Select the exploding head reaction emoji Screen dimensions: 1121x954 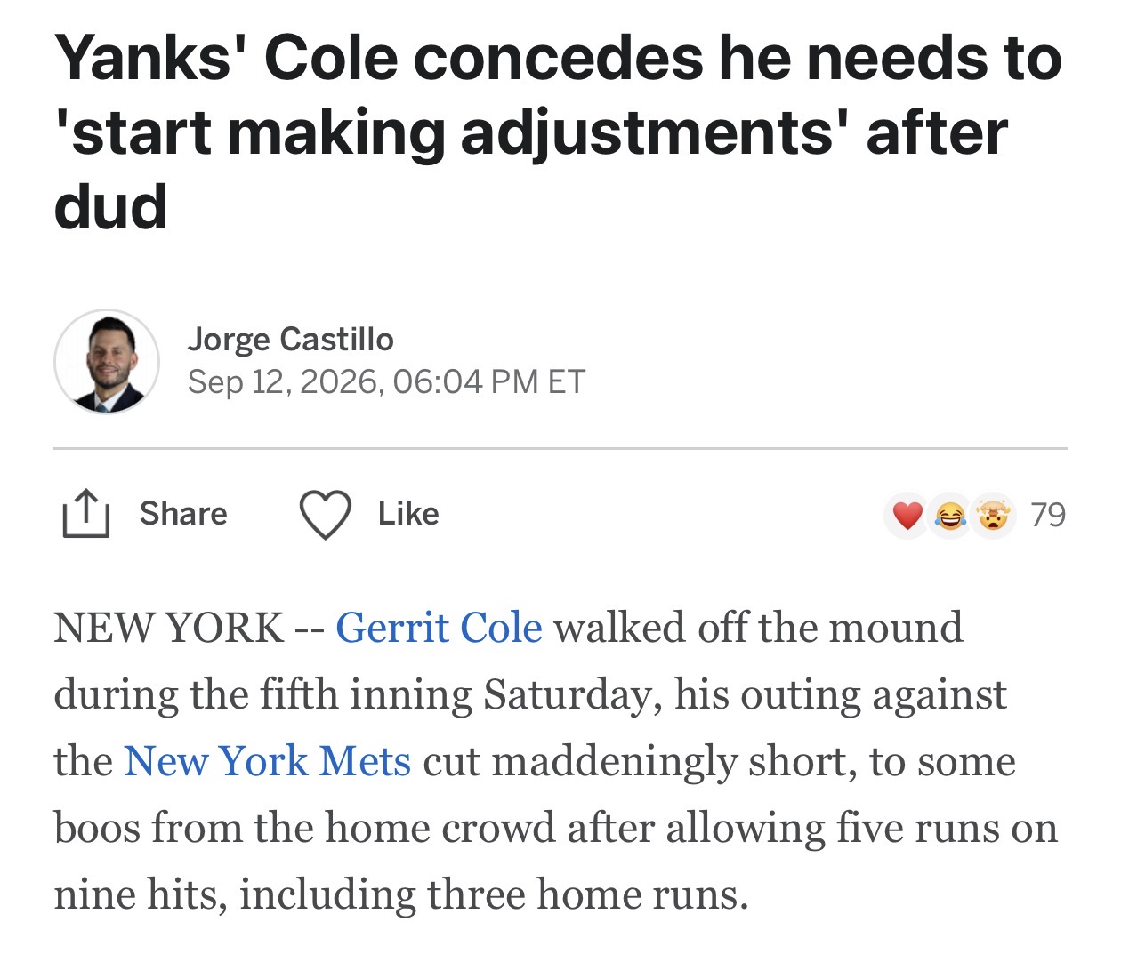point(993,515)
